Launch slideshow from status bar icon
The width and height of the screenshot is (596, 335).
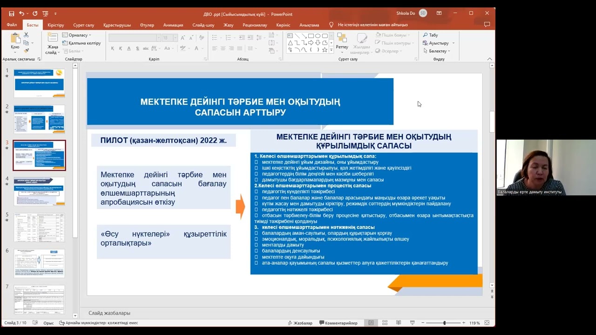point(412,323)
